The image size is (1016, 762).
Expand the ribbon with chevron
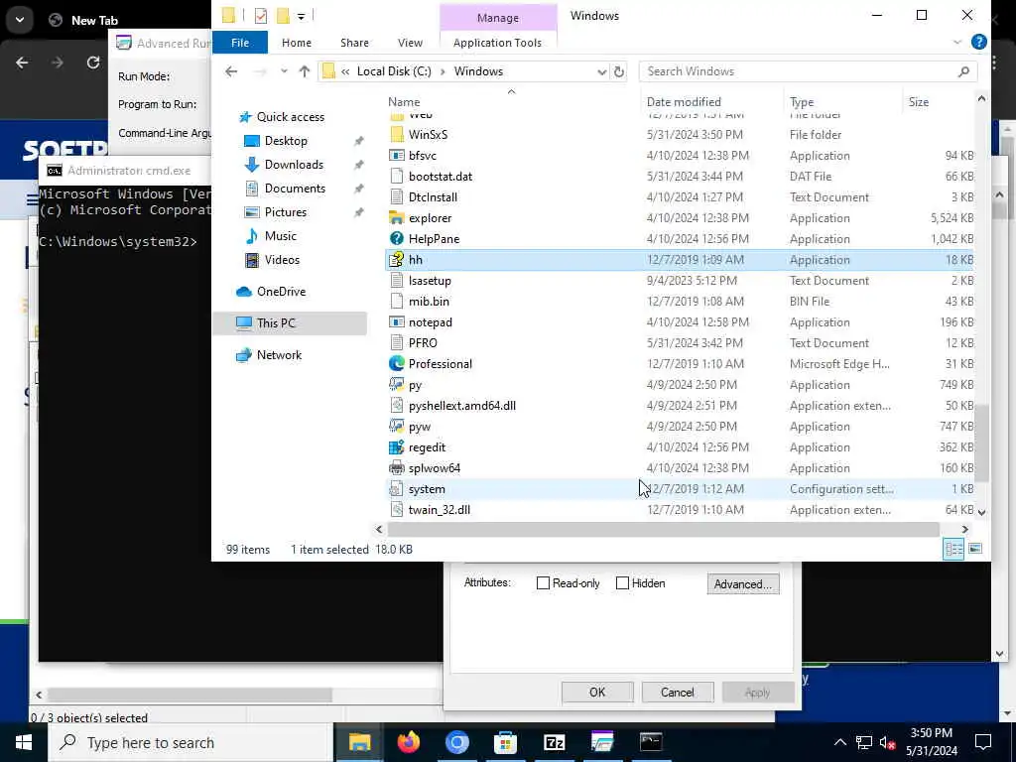957,43
